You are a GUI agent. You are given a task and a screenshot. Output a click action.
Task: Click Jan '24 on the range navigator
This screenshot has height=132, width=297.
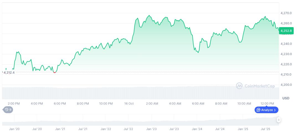pyautogui.click(x=197, y=129)
